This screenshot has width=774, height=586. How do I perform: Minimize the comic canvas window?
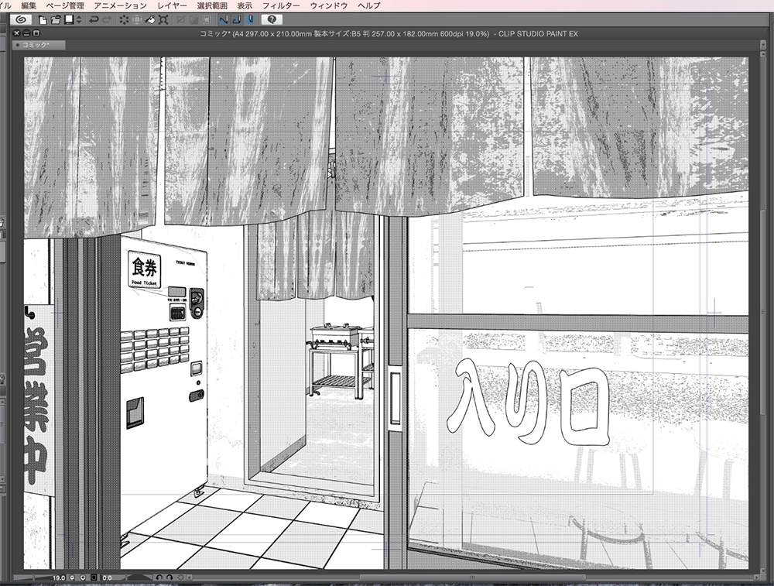click(x=26, y=33)
